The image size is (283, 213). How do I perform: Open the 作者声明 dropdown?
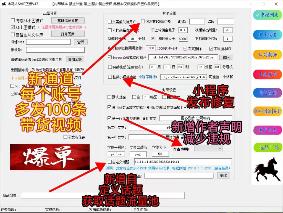coord(208,149)
